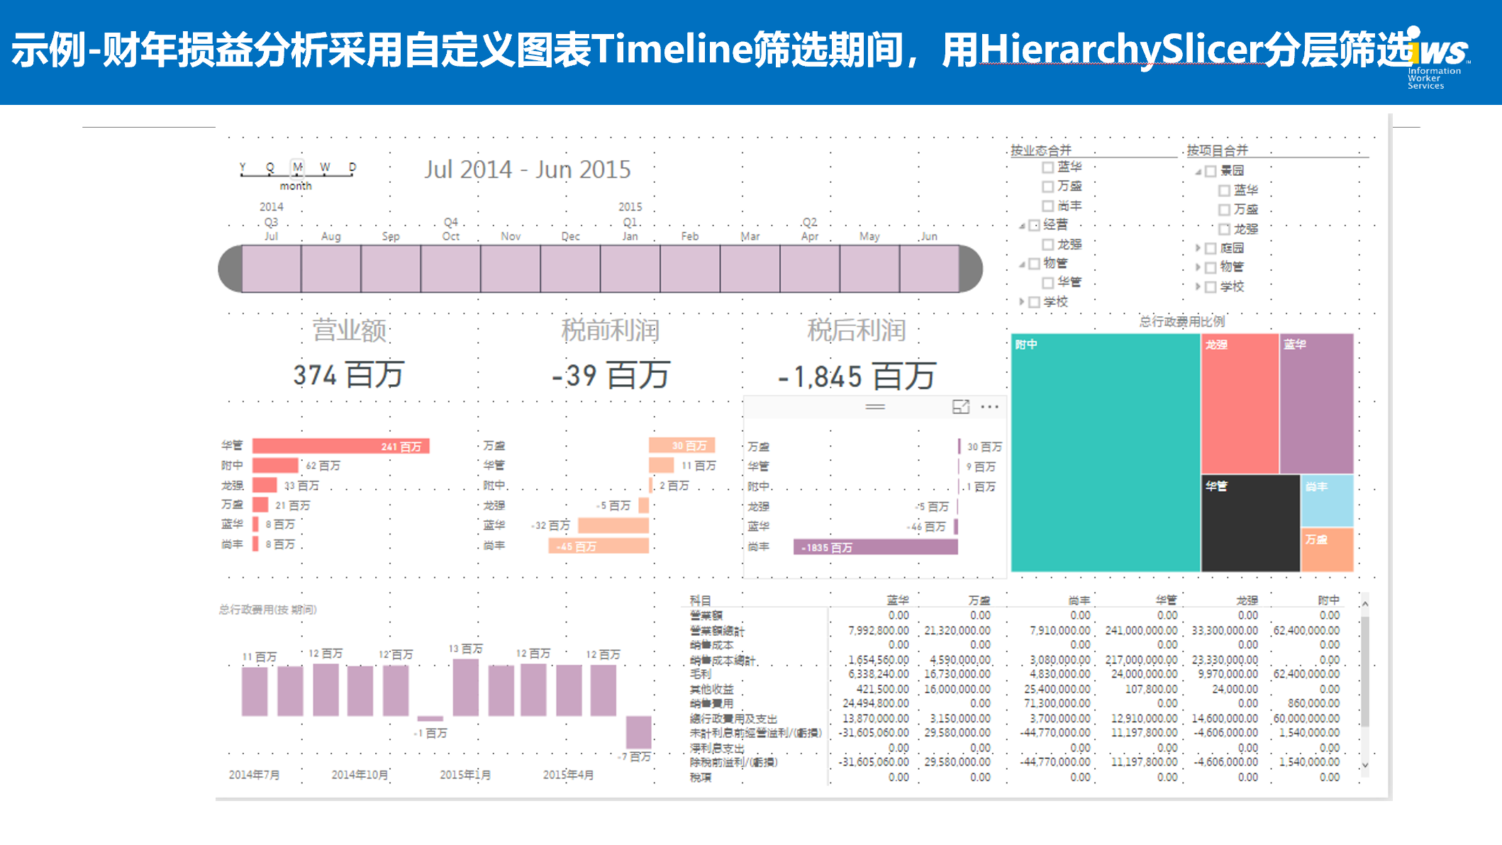The image size is (1502, 845).
Task: Expand 庭园 node in 按项目合并 slicer
Action: click(1198, 248)
